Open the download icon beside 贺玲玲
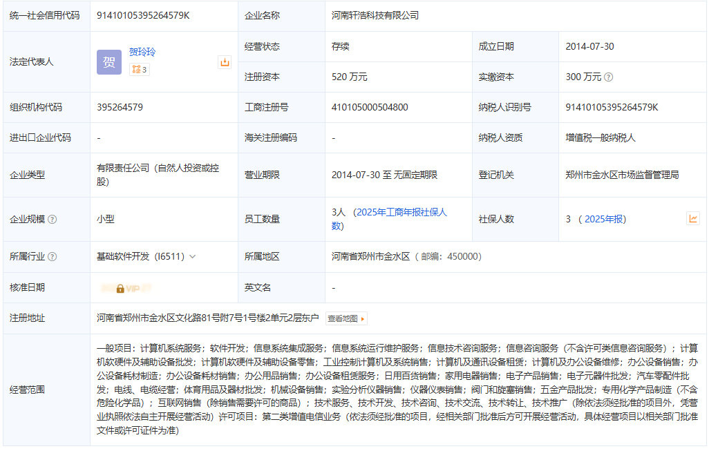This screenshot has height=451, width=709. pyautogui.click(x=225, y=62)
